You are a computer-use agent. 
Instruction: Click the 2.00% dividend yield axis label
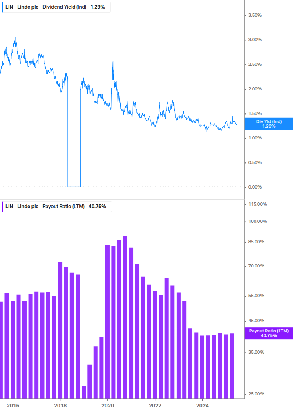[255, 89]
